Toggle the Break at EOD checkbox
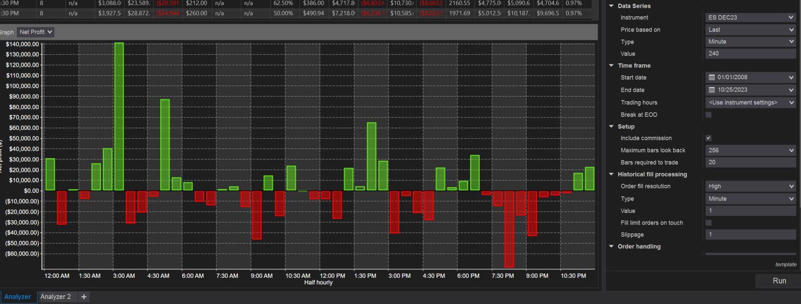The image size is (801, 304). pyautogui.click(x=709, y=115)
